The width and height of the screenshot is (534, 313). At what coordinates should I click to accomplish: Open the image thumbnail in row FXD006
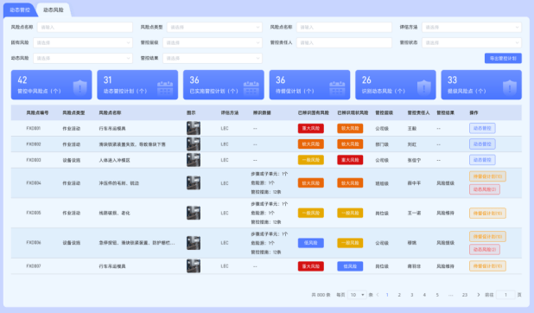point(194,243)
